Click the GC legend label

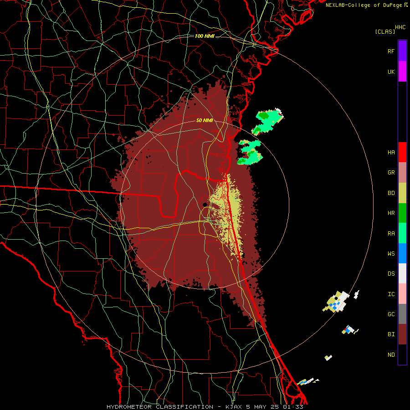pos(391,314)
